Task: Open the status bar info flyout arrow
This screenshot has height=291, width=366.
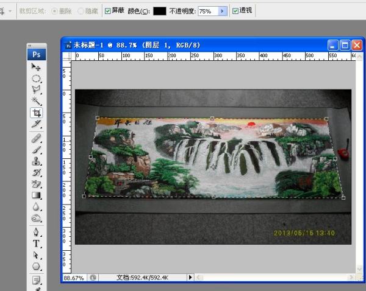Action: click(190, 278)
